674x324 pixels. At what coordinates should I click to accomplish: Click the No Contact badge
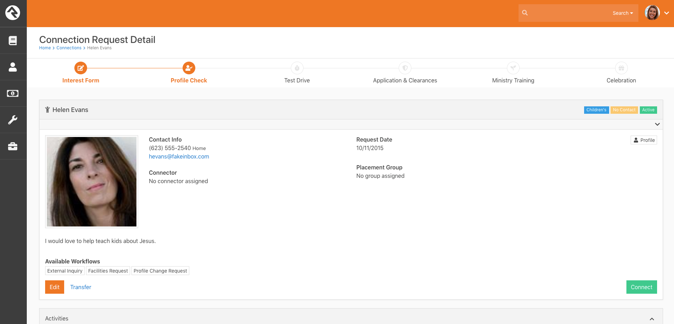pos(624,110)
